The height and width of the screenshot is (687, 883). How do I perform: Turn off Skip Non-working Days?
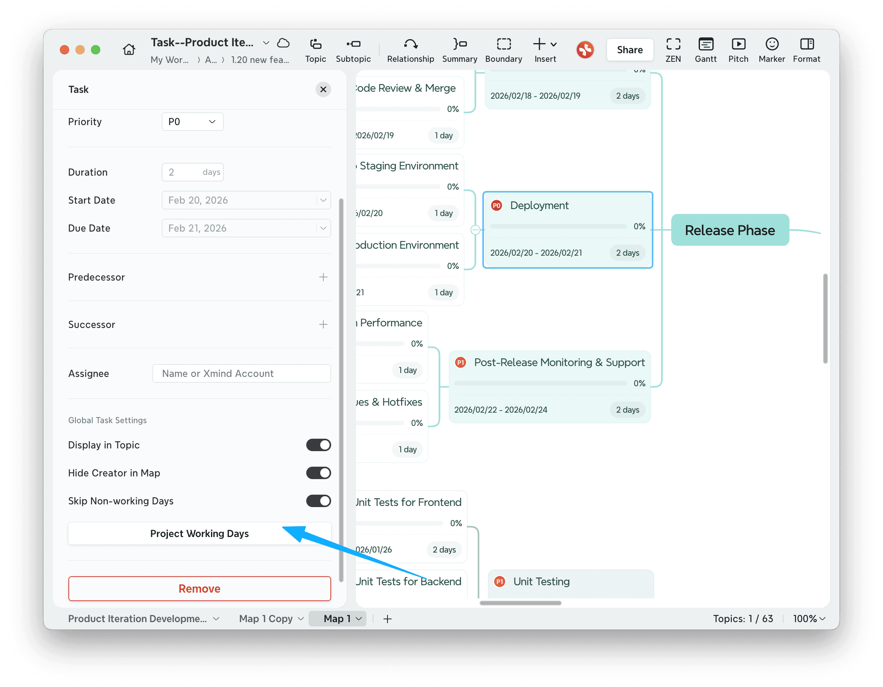coord(318,501)
